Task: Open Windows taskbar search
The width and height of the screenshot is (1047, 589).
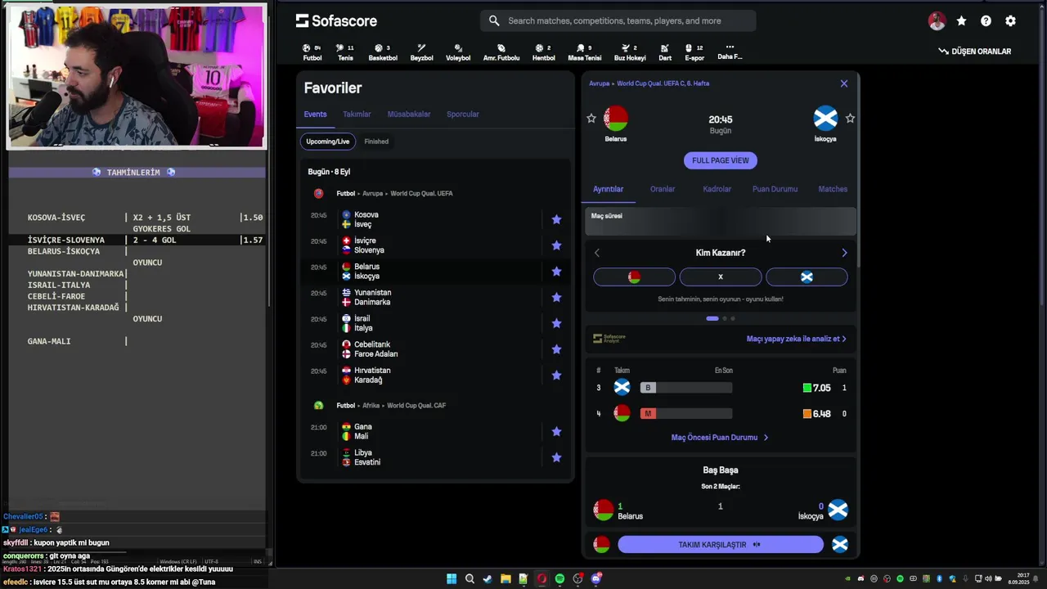Action: [x=470, y=579]
